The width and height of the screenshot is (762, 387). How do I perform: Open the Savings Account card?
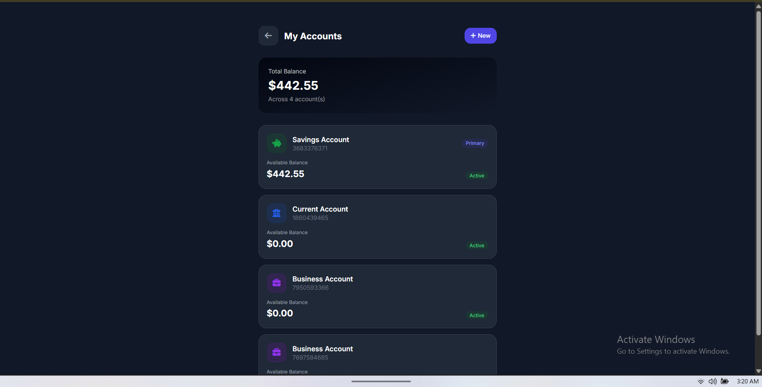pyautogui.click(x=377, y=157)
